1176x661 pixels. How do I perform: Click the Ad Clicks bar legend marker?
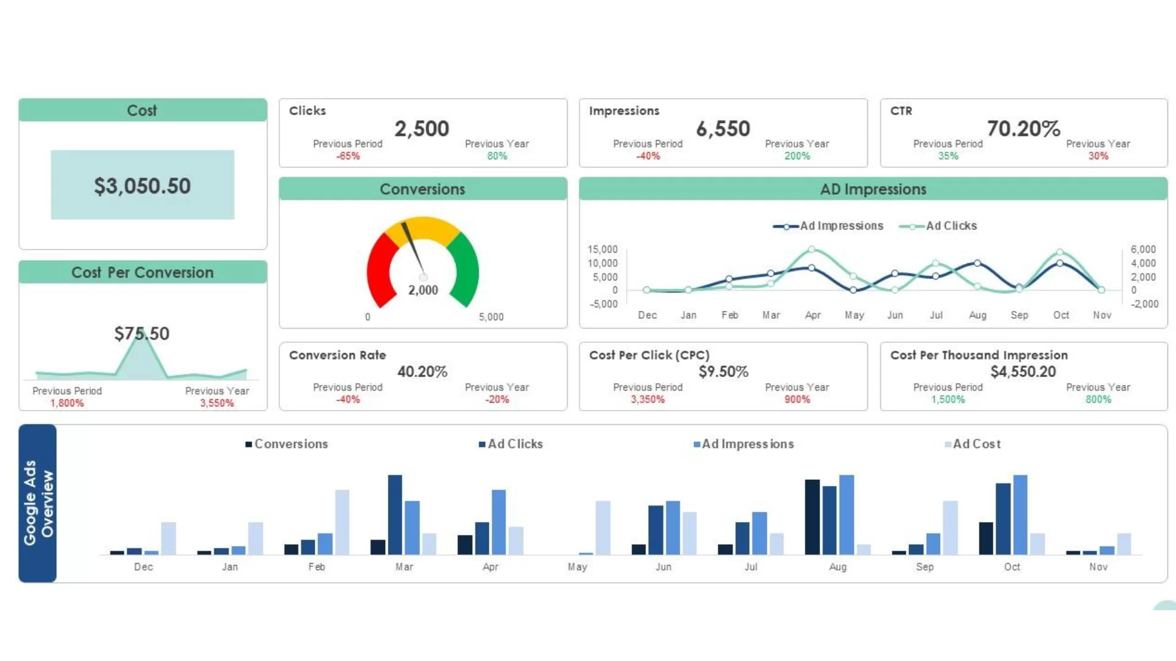click(482, 444)
